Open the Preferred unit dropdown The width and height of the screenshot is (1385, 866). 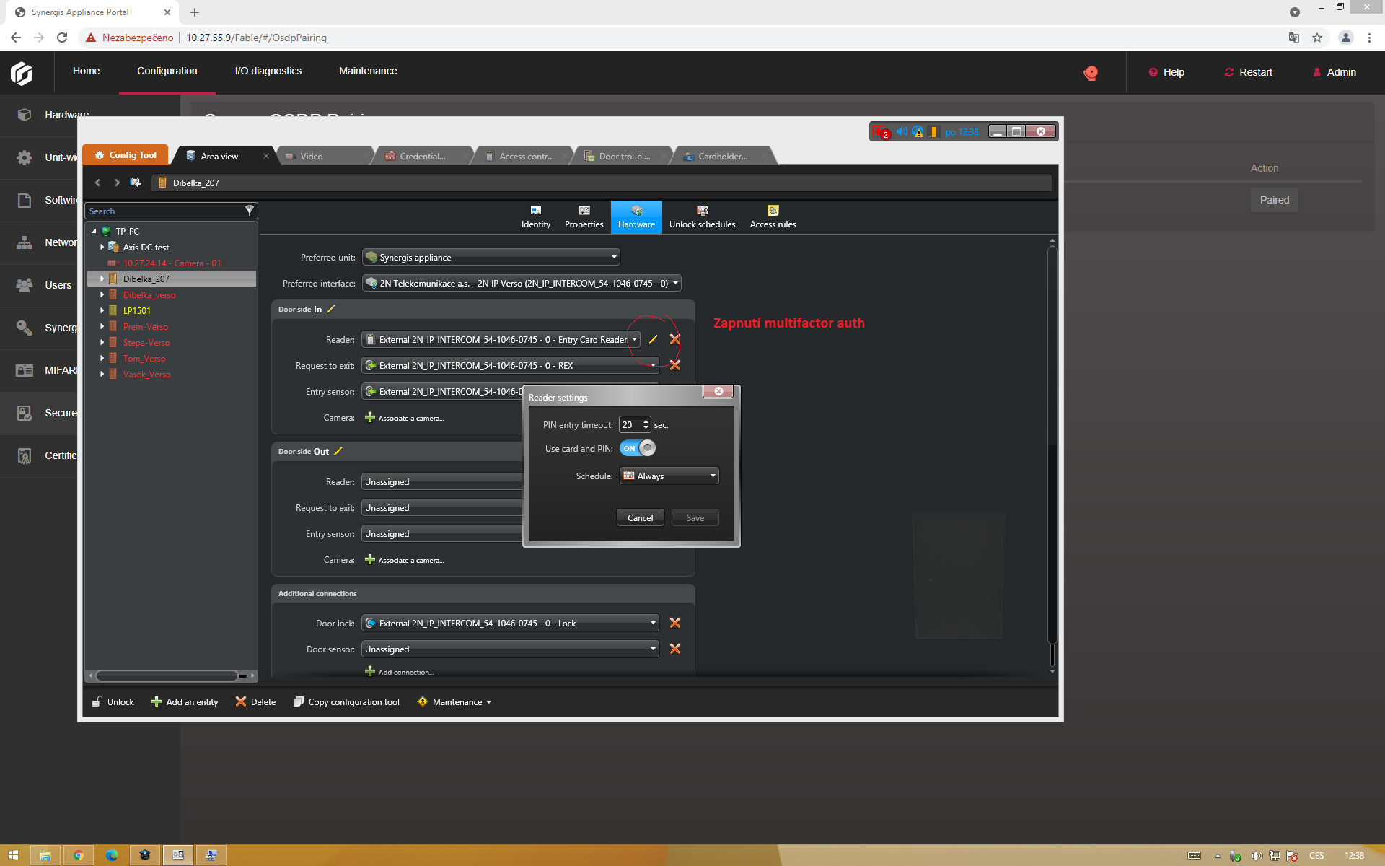point(491,257)
